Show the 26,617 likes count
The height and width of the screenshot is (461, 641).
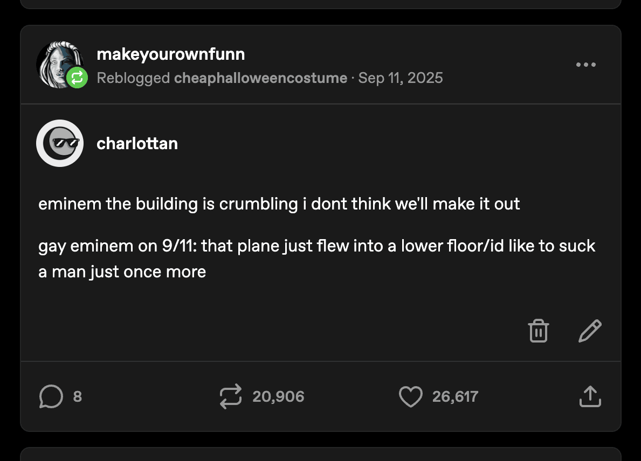pos(455,397)
